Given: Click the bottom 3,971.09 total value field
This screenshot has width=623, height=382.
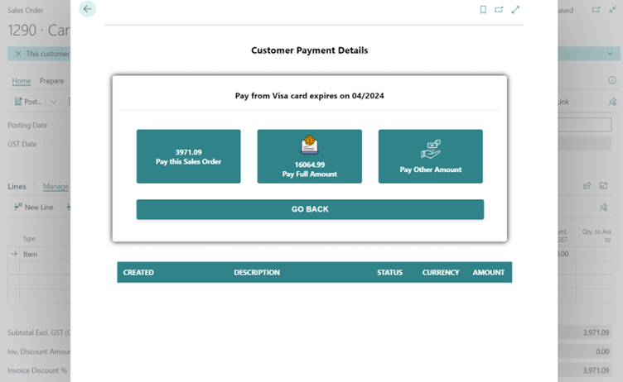Looking at the screenshot, I should 584,370.
